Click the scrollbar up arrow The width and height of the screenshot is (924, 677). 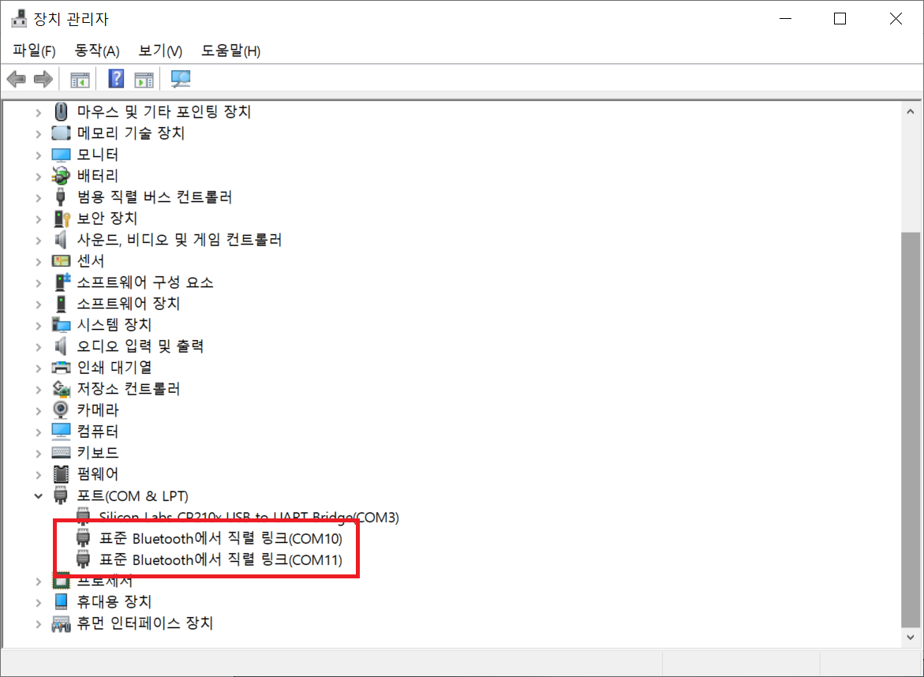(911, 111)
